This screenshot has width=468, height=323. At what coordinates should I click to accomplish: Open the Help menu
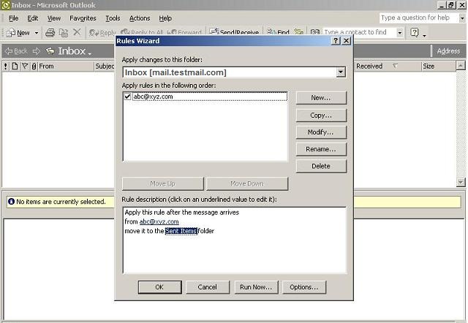coord(165,18)
